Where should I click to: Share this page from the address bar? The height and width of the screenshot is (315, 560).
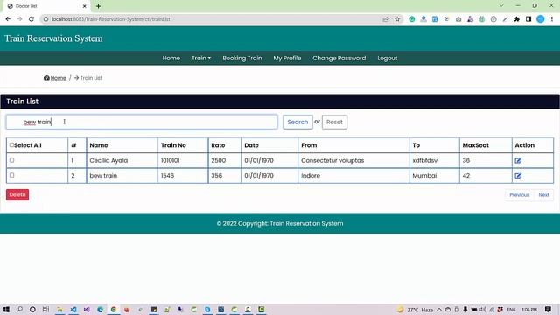pyautogui.click(x=385, y=19)
